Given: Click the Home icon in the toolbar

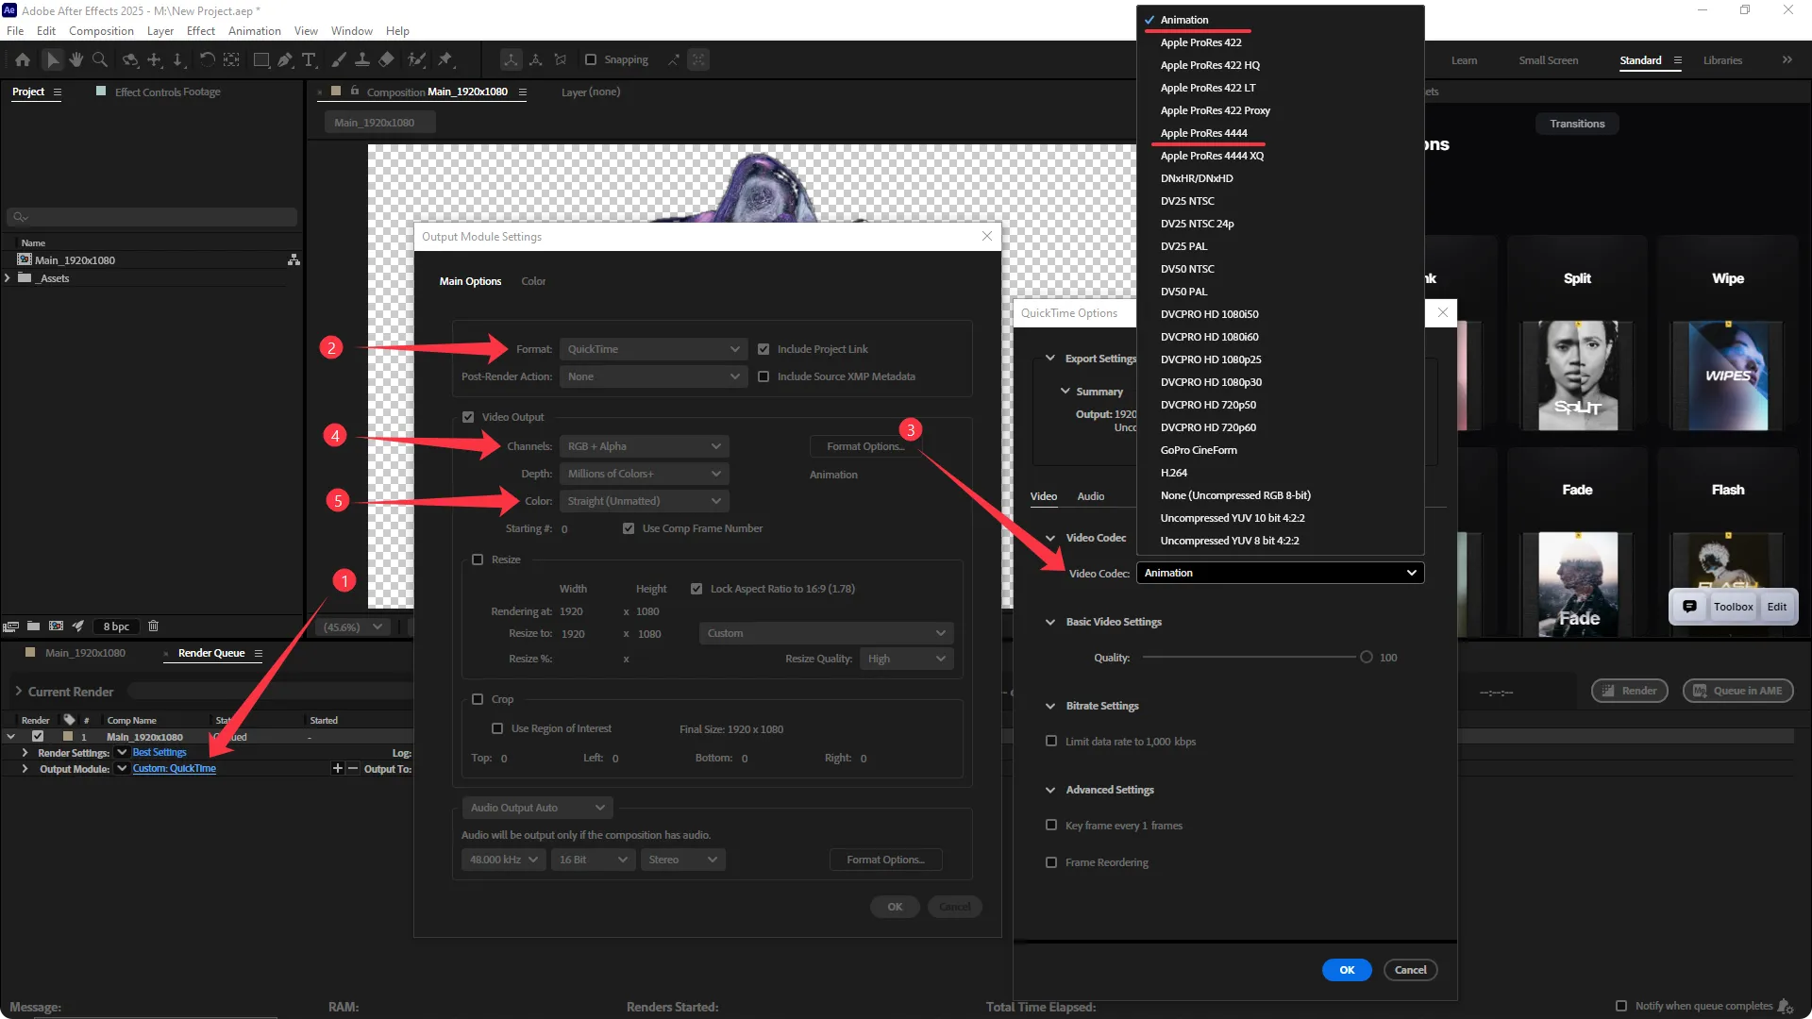Looking at the screenshot, I should click(23, 59).
